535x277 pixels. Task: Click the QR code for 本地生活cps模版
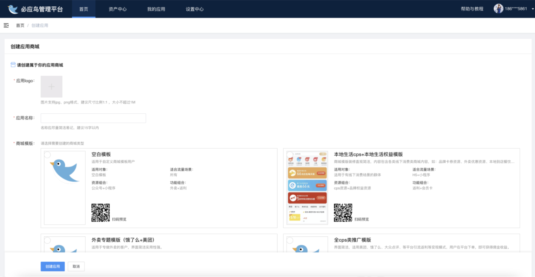(343, 213)
